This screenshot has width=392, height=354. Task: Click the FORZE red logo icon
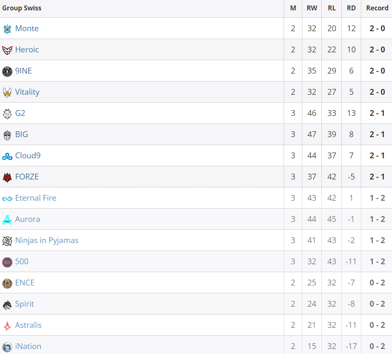click(7, 177)
